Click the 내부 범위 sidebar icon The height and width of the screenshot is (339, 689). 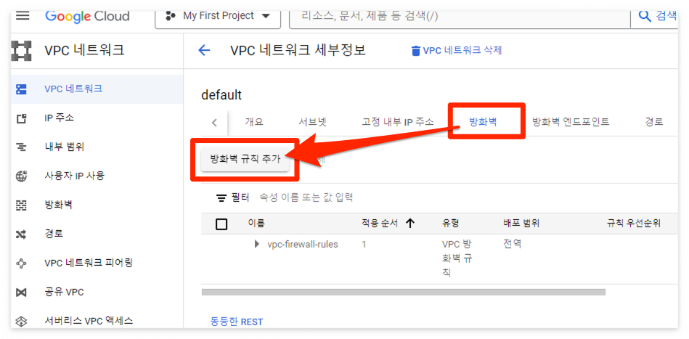tap(21, 147)
